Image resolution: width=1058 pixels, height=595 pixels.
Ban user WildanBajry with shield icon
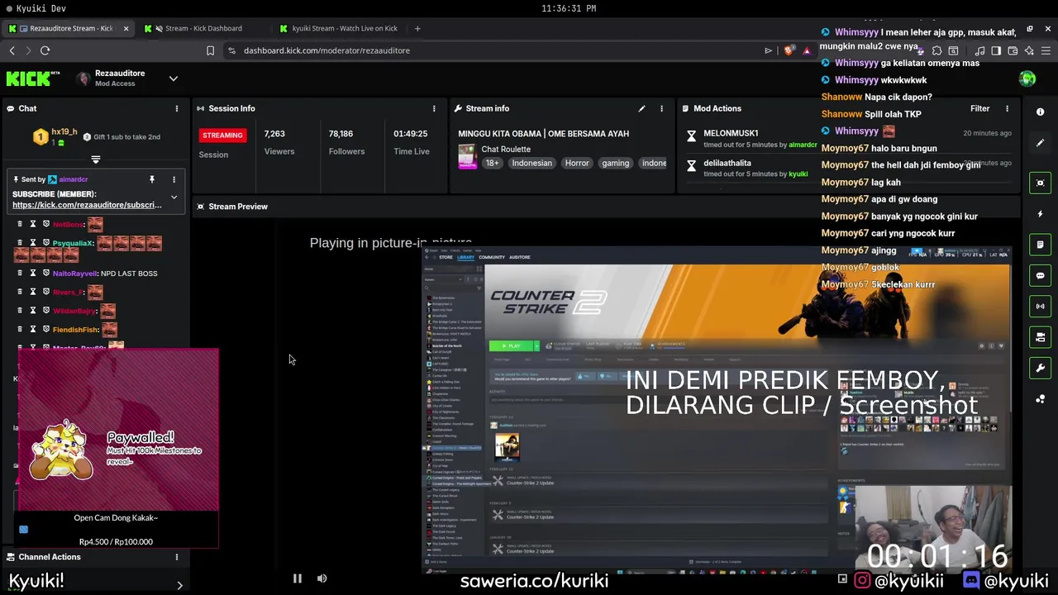pos(46,311)
